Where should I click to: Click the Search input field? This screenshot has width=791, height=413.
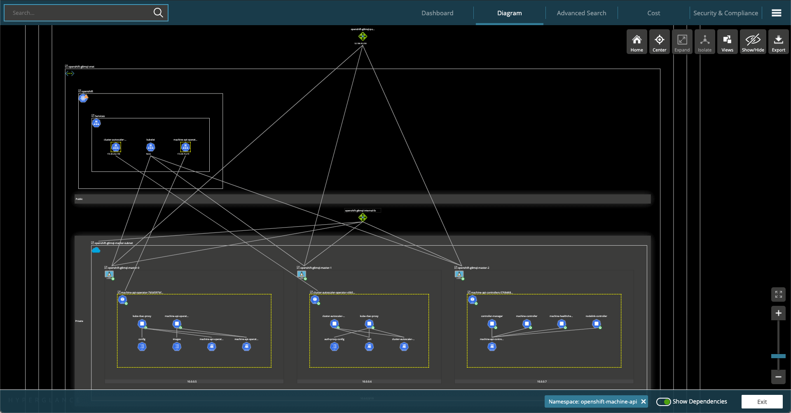(86, 13)
